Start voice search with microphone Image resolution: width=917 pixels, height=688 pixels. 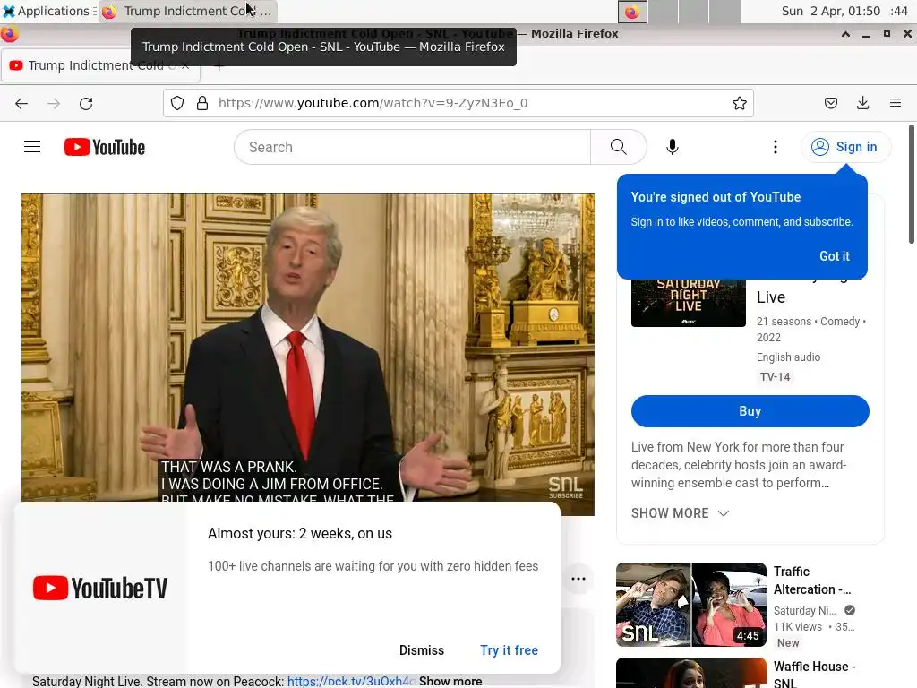click(x=673, y=147)
